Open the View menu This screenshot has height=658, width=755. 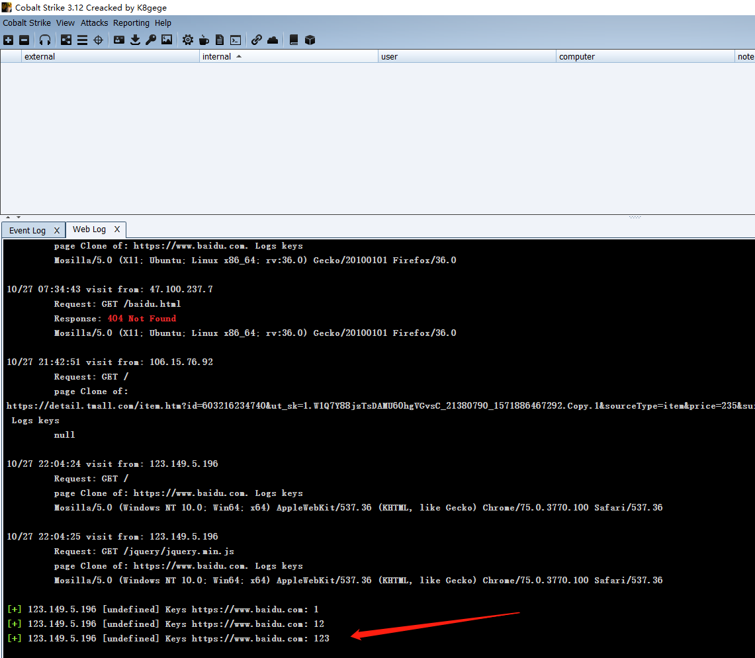click(x=66, y=22)
